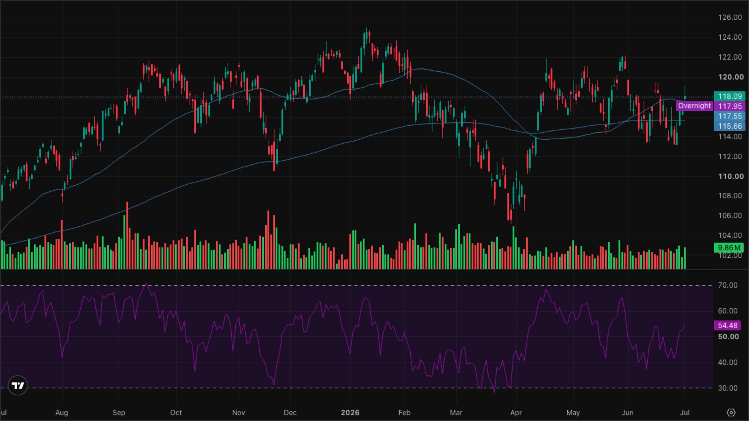Screen dimensions: 749x421
Task: Click the 70.00 RSI overbought scale label
Action: click(x=728, y=285)
